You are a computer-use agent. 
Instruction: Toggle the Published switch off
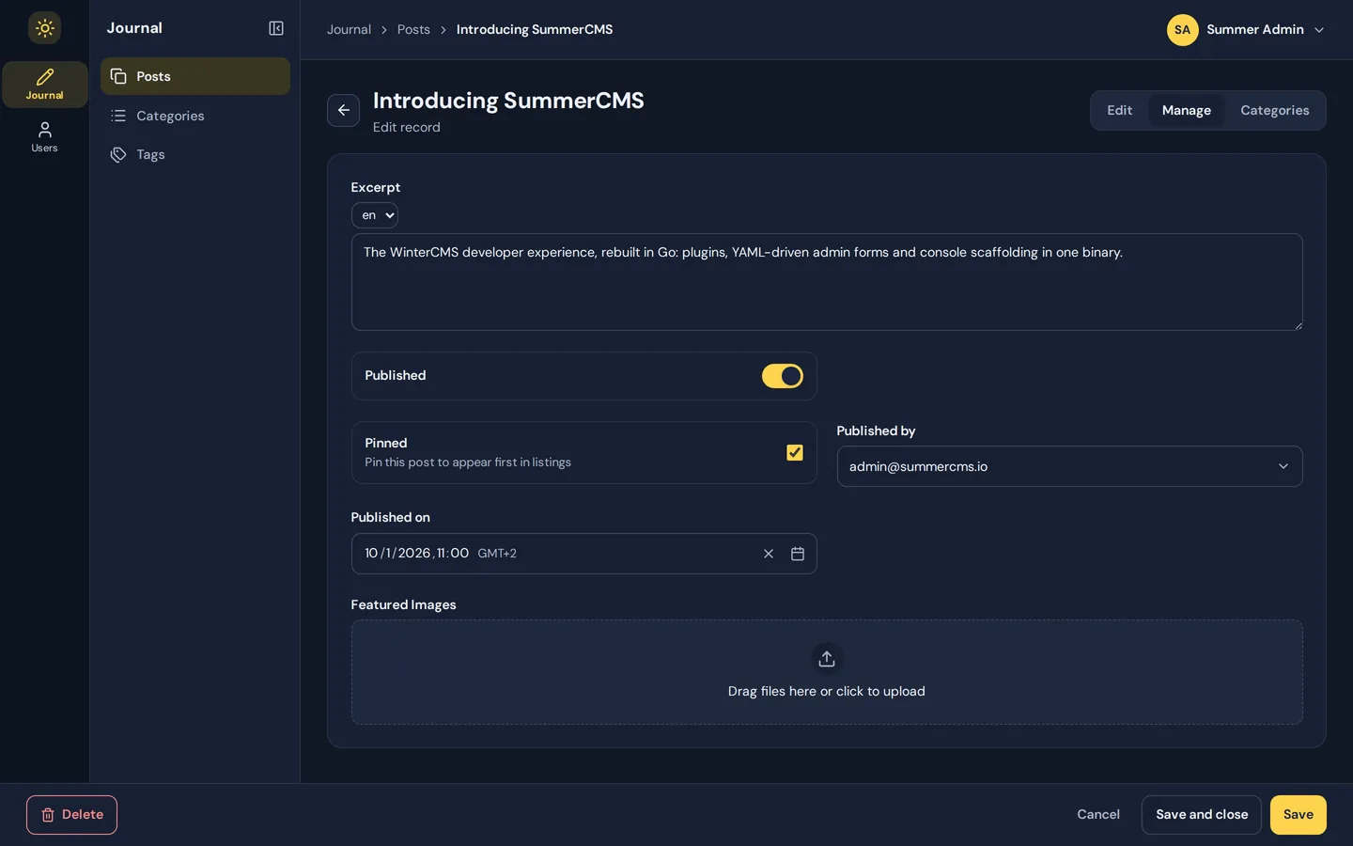pos(783,376)
